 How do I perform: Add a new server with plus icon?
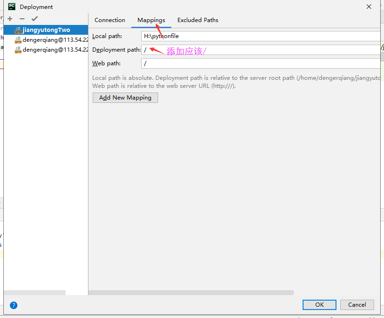pyautogui.click(x=10, y=19)
